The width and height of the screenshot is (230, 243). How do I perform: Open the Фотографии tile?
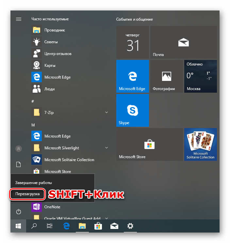point(167,76)
